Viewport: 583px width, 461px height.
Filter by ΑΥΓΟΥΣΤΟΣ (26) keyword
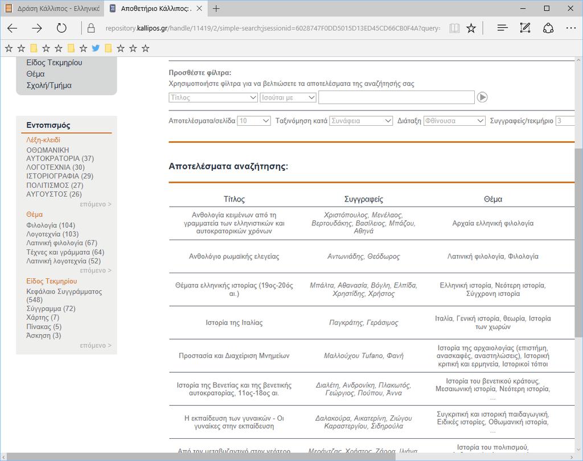point(54,194)
